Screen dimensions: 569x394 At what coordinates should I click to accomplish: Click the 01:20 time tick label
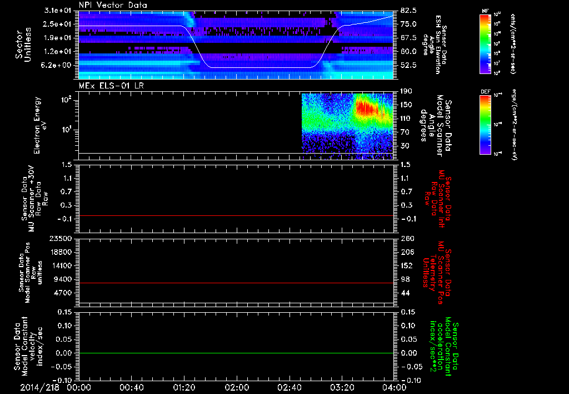pyautogui.click(x=184, y=387)
